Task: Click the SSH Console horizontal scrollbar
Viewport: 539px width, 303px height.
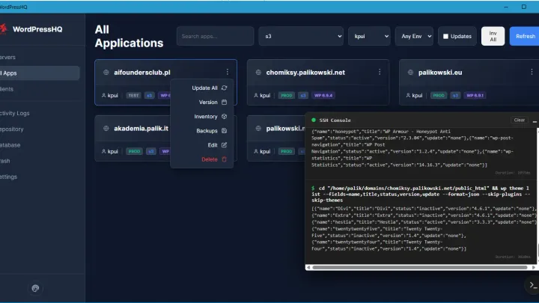Action: (420, 267)
